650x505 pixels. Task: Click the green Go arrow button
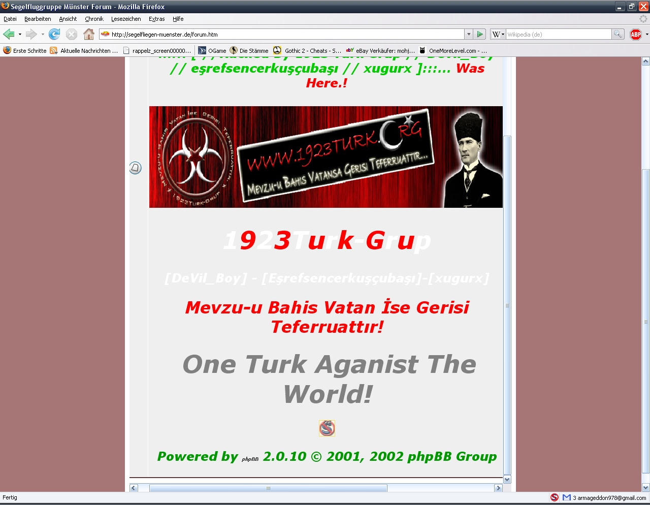(480, 34)
